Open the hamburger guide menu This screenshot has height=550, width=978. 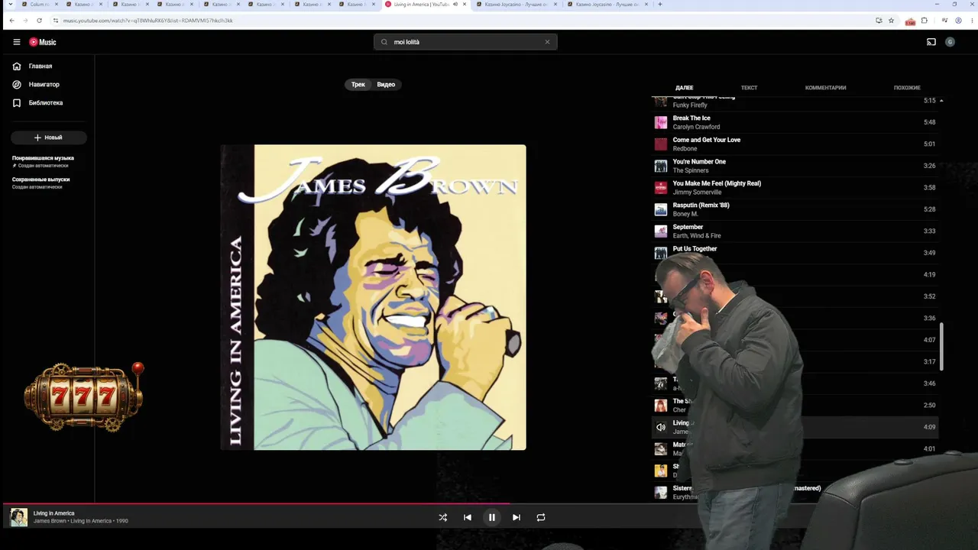17,42
